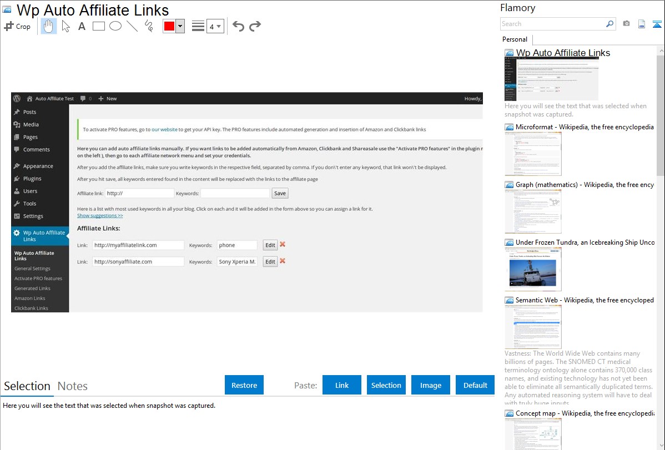Select the arrow pointer tool
This screenshot has height=450, width=665.
click(x=66, y=26)
